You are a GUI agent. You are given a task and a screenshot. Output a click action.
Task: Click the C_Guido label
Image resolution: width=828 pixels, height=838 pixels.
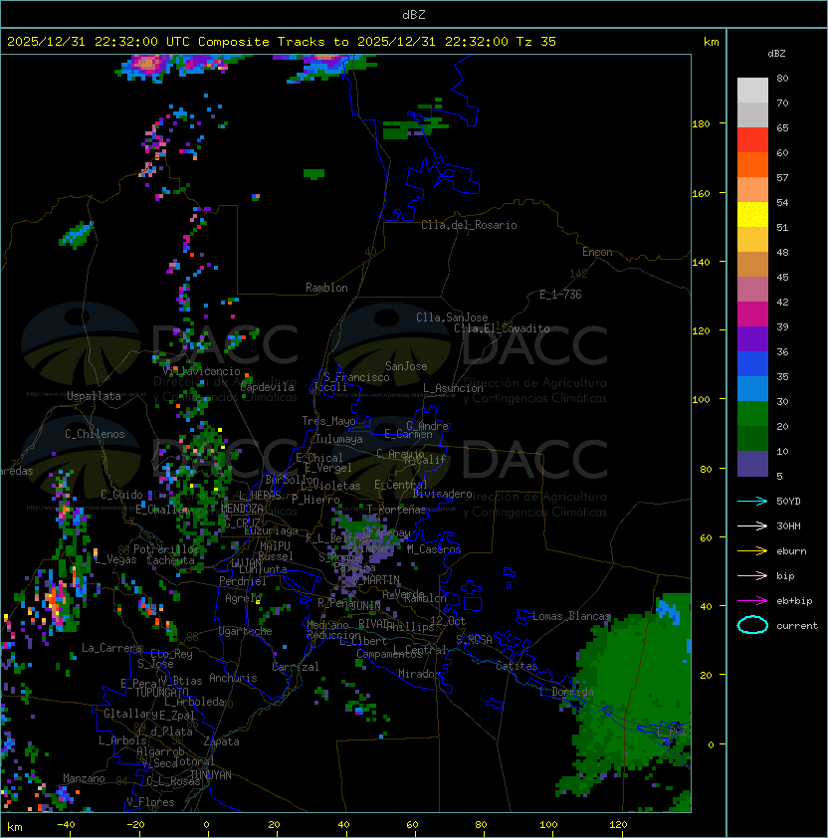tap(121, 495)
